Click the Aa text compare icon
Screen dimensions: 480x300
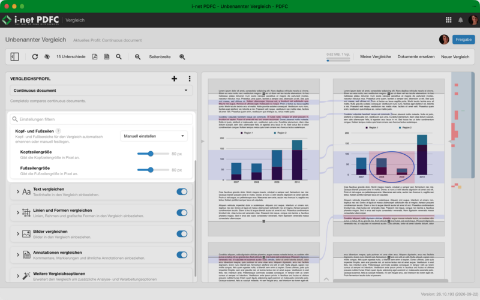pyautogui.click(x=26, y=191)
